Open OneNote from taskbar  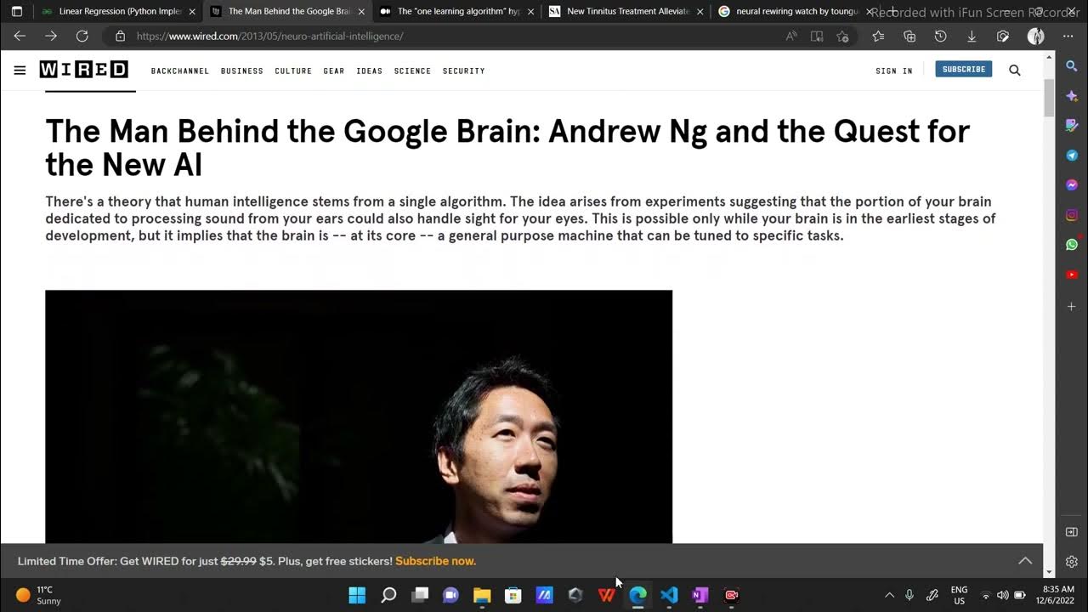coord(700,595)
